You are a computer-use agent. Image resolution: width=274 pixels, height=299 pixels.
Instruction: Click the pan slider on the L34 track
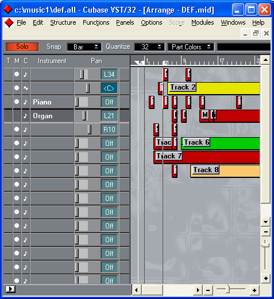coord(82,75)
